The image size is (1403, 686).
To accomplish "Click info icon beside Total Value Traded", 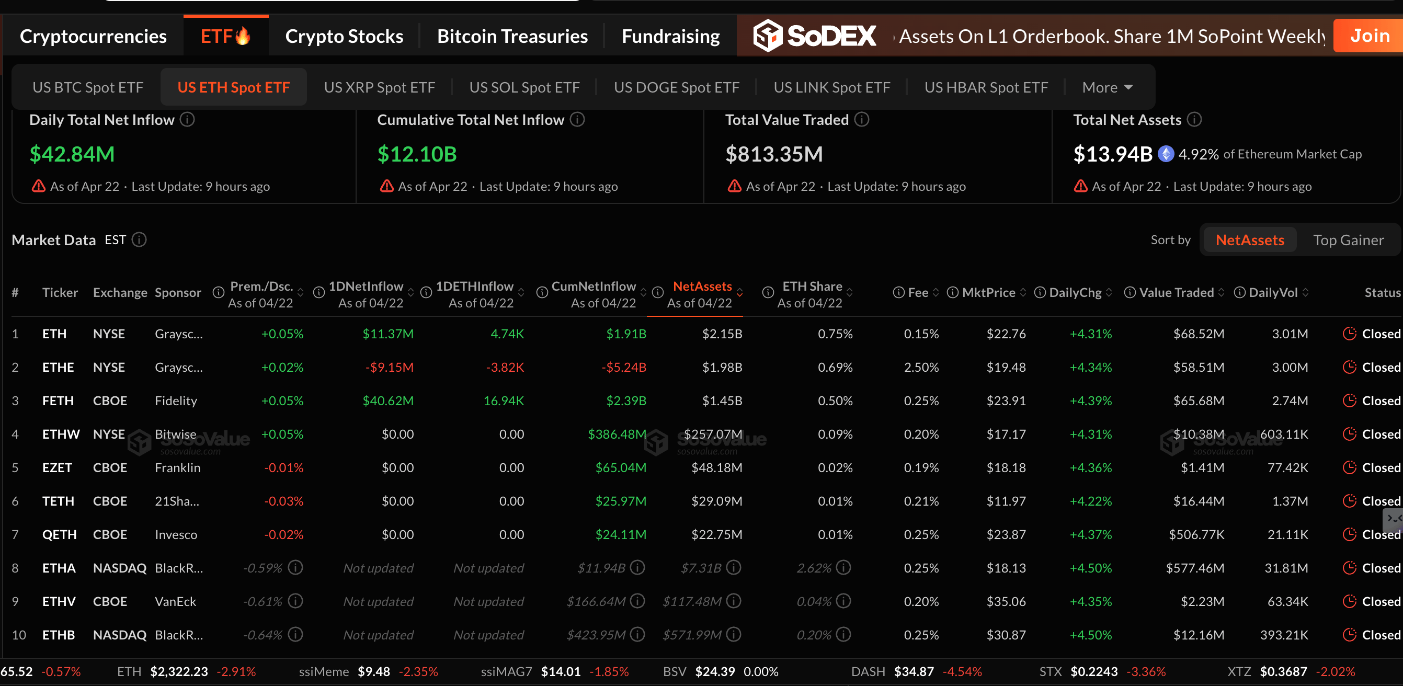I will tap(862, 119).
